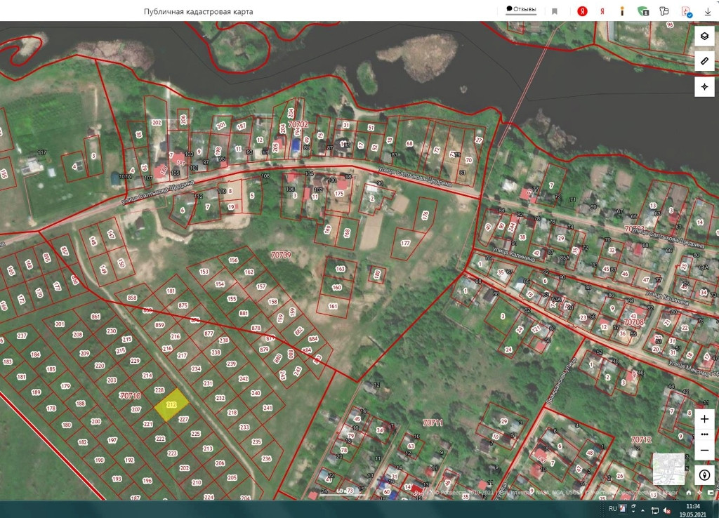719x518 pixels.
Task: Switch basemap via the minimap thumbnail
Action: (x=668, y=469)
